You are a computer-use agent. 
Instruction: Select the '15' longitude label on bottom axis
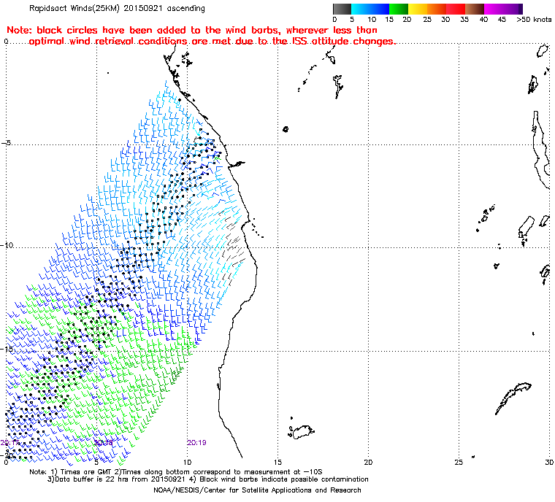(277, 462)
